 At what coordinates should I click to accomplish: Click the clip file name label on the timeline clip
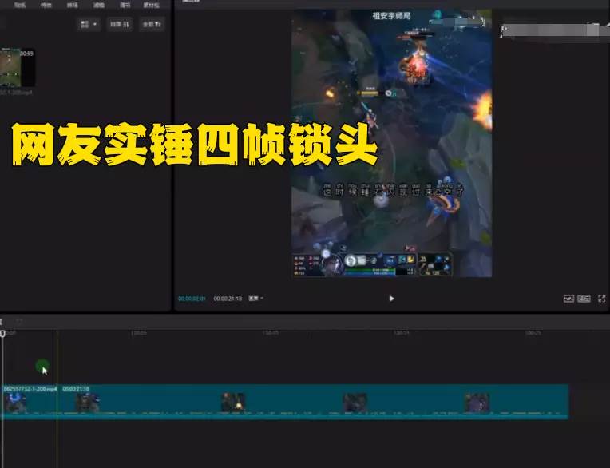(30, 389)
